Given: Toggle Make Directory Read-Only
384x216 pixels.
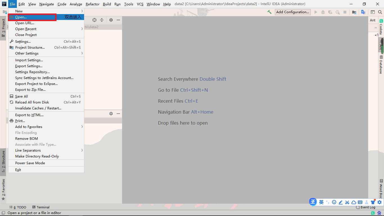Looking at the screenshot, I should [46, 156].
